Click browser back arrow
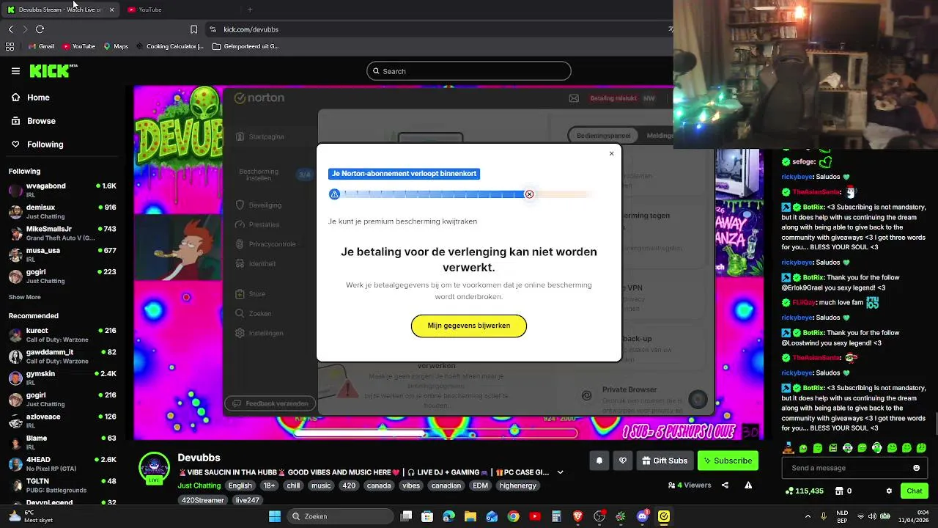 10,29
